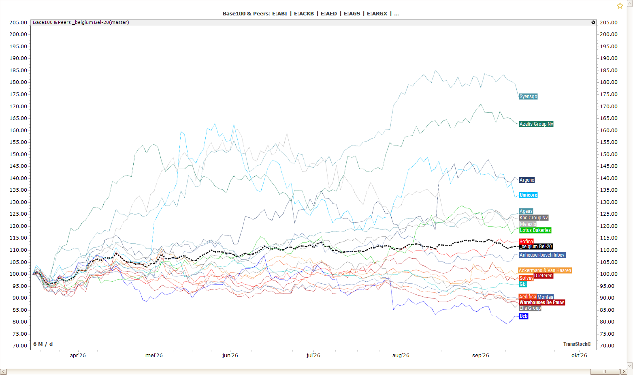The height and width of the screenshot is (375, 633).
Task: Click the '6 M / d' period indicator
Action: [43, 344]
